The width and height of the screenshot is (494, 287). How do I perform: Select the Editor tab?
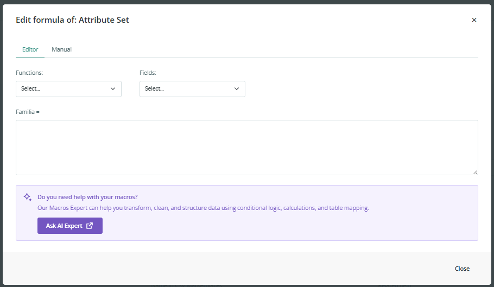(x=30, y=49)
